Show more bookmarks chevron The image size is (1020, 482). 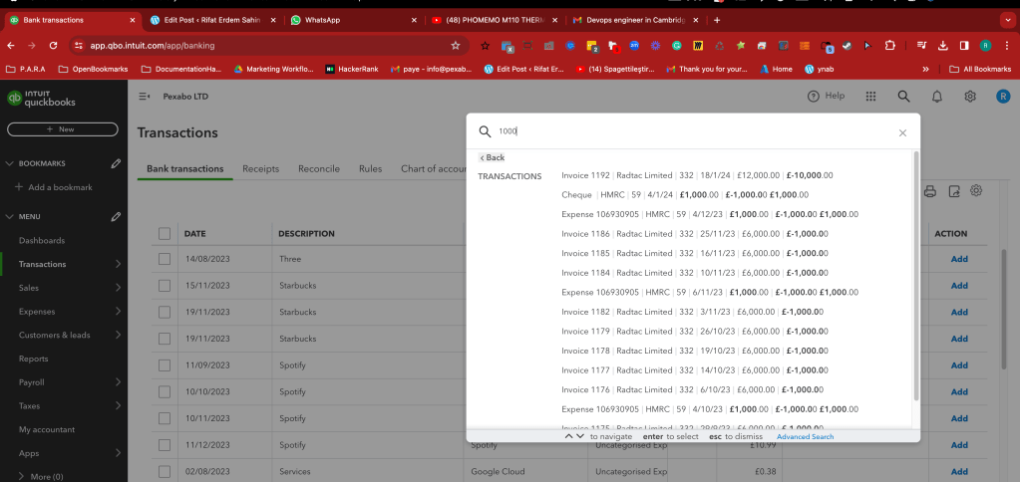pos(925,69)
